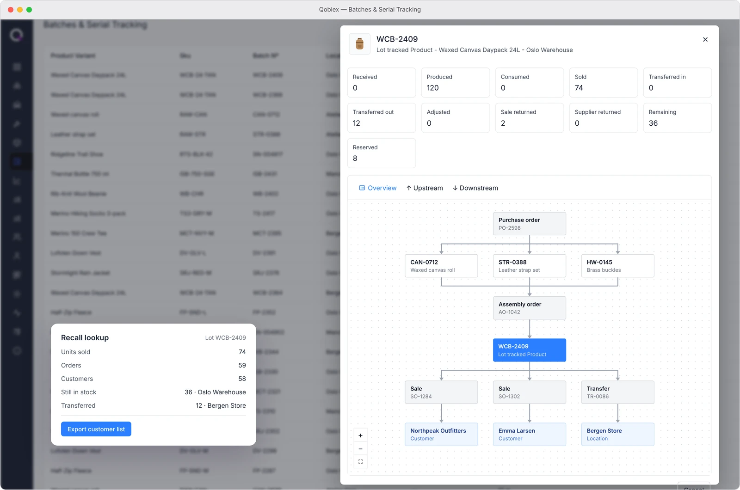Image resolution: width=740 pixels, height=490 pixels.
Task: Click the Transferred in stat card
Action: 678,83
